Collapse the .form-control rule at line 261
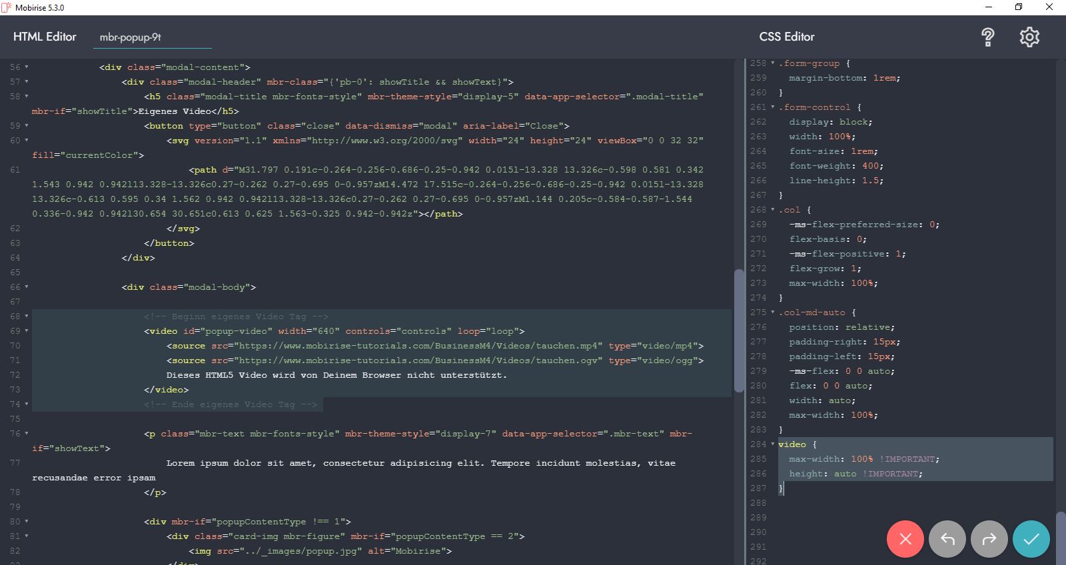The width and height of the screenshot is (1066, 565). (773, 107)
